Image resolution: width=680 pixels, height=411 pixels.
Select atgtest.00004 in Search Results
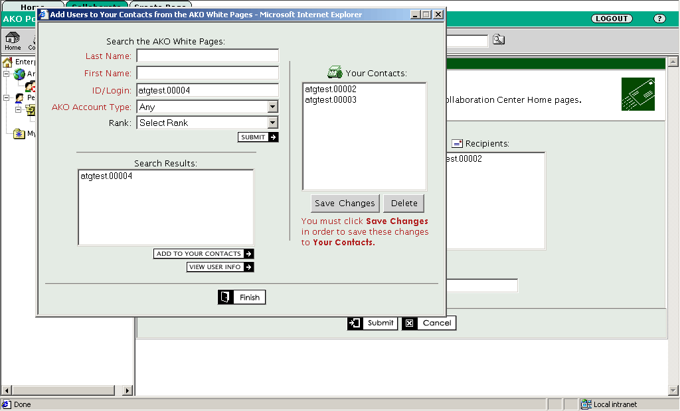106,176
